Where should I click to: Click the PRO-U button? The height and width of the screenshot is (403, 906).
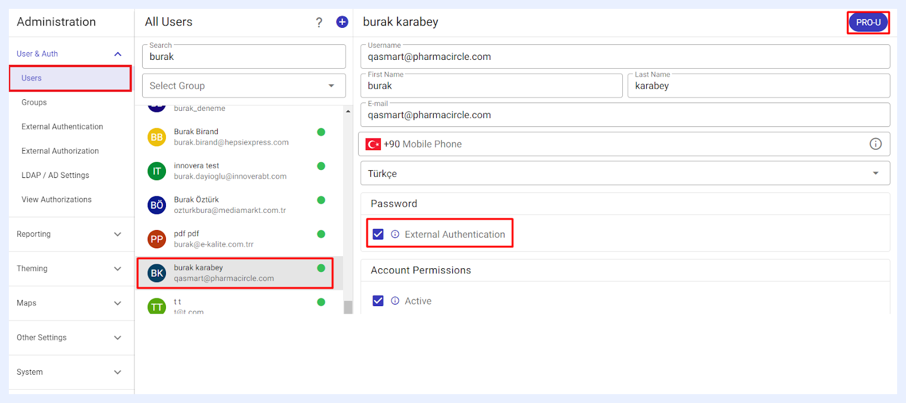pos(868,23)
